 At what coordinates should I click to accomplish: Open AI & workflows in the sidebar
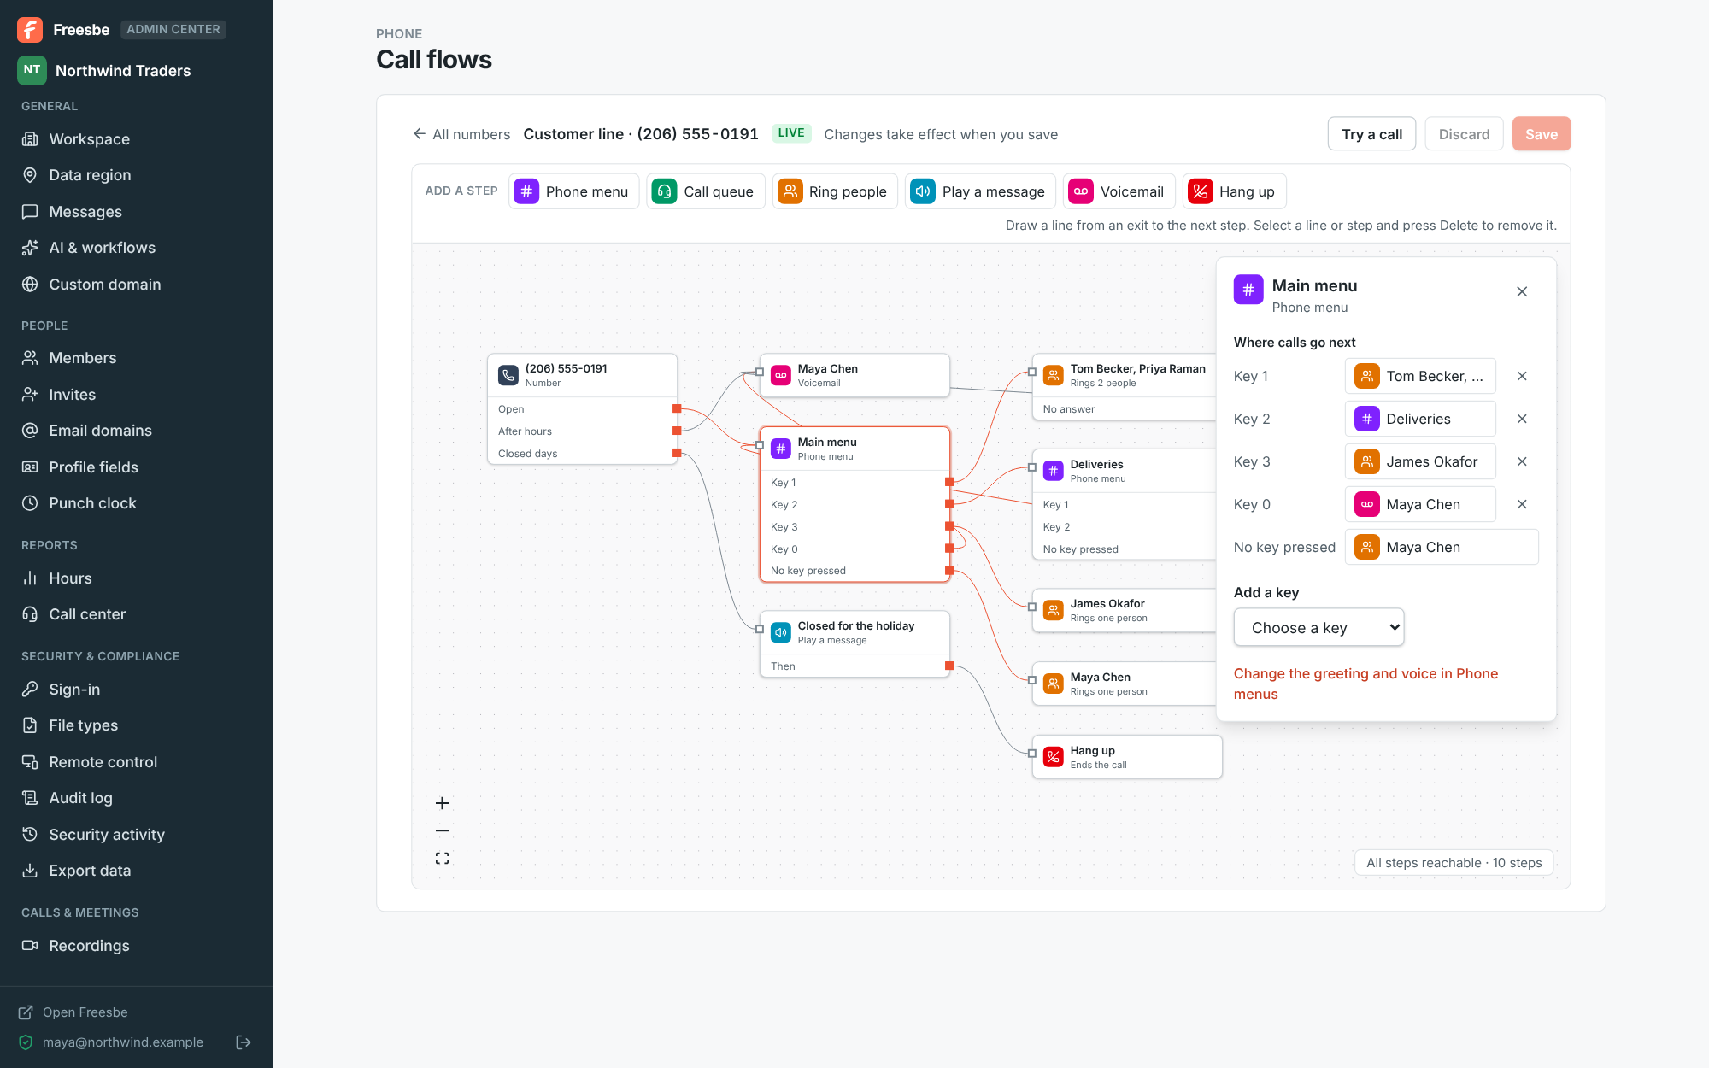click(x=137, y=248)
